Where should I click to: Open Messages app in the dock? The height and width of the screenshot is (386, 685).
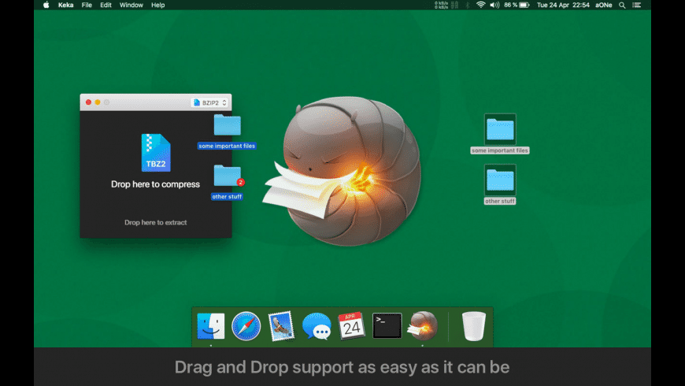point(317,325)
